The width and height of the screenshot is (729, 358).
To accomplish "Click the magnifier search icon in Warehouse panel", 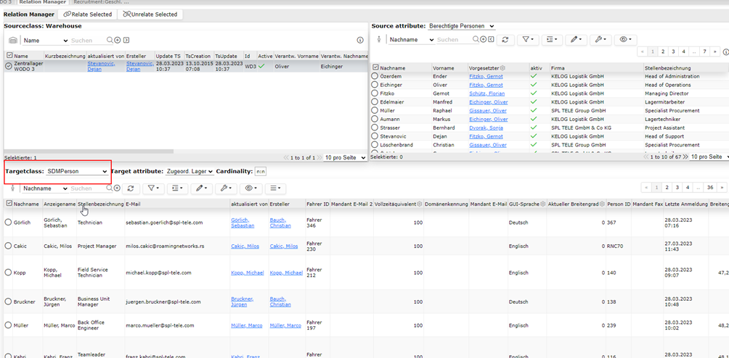I will 110,41.
